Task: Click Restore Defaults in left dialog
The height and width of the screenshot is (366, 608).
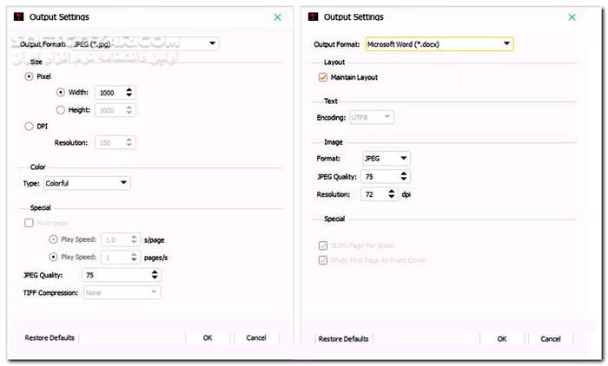Action: pyautogui.click(x=50, y=337)
